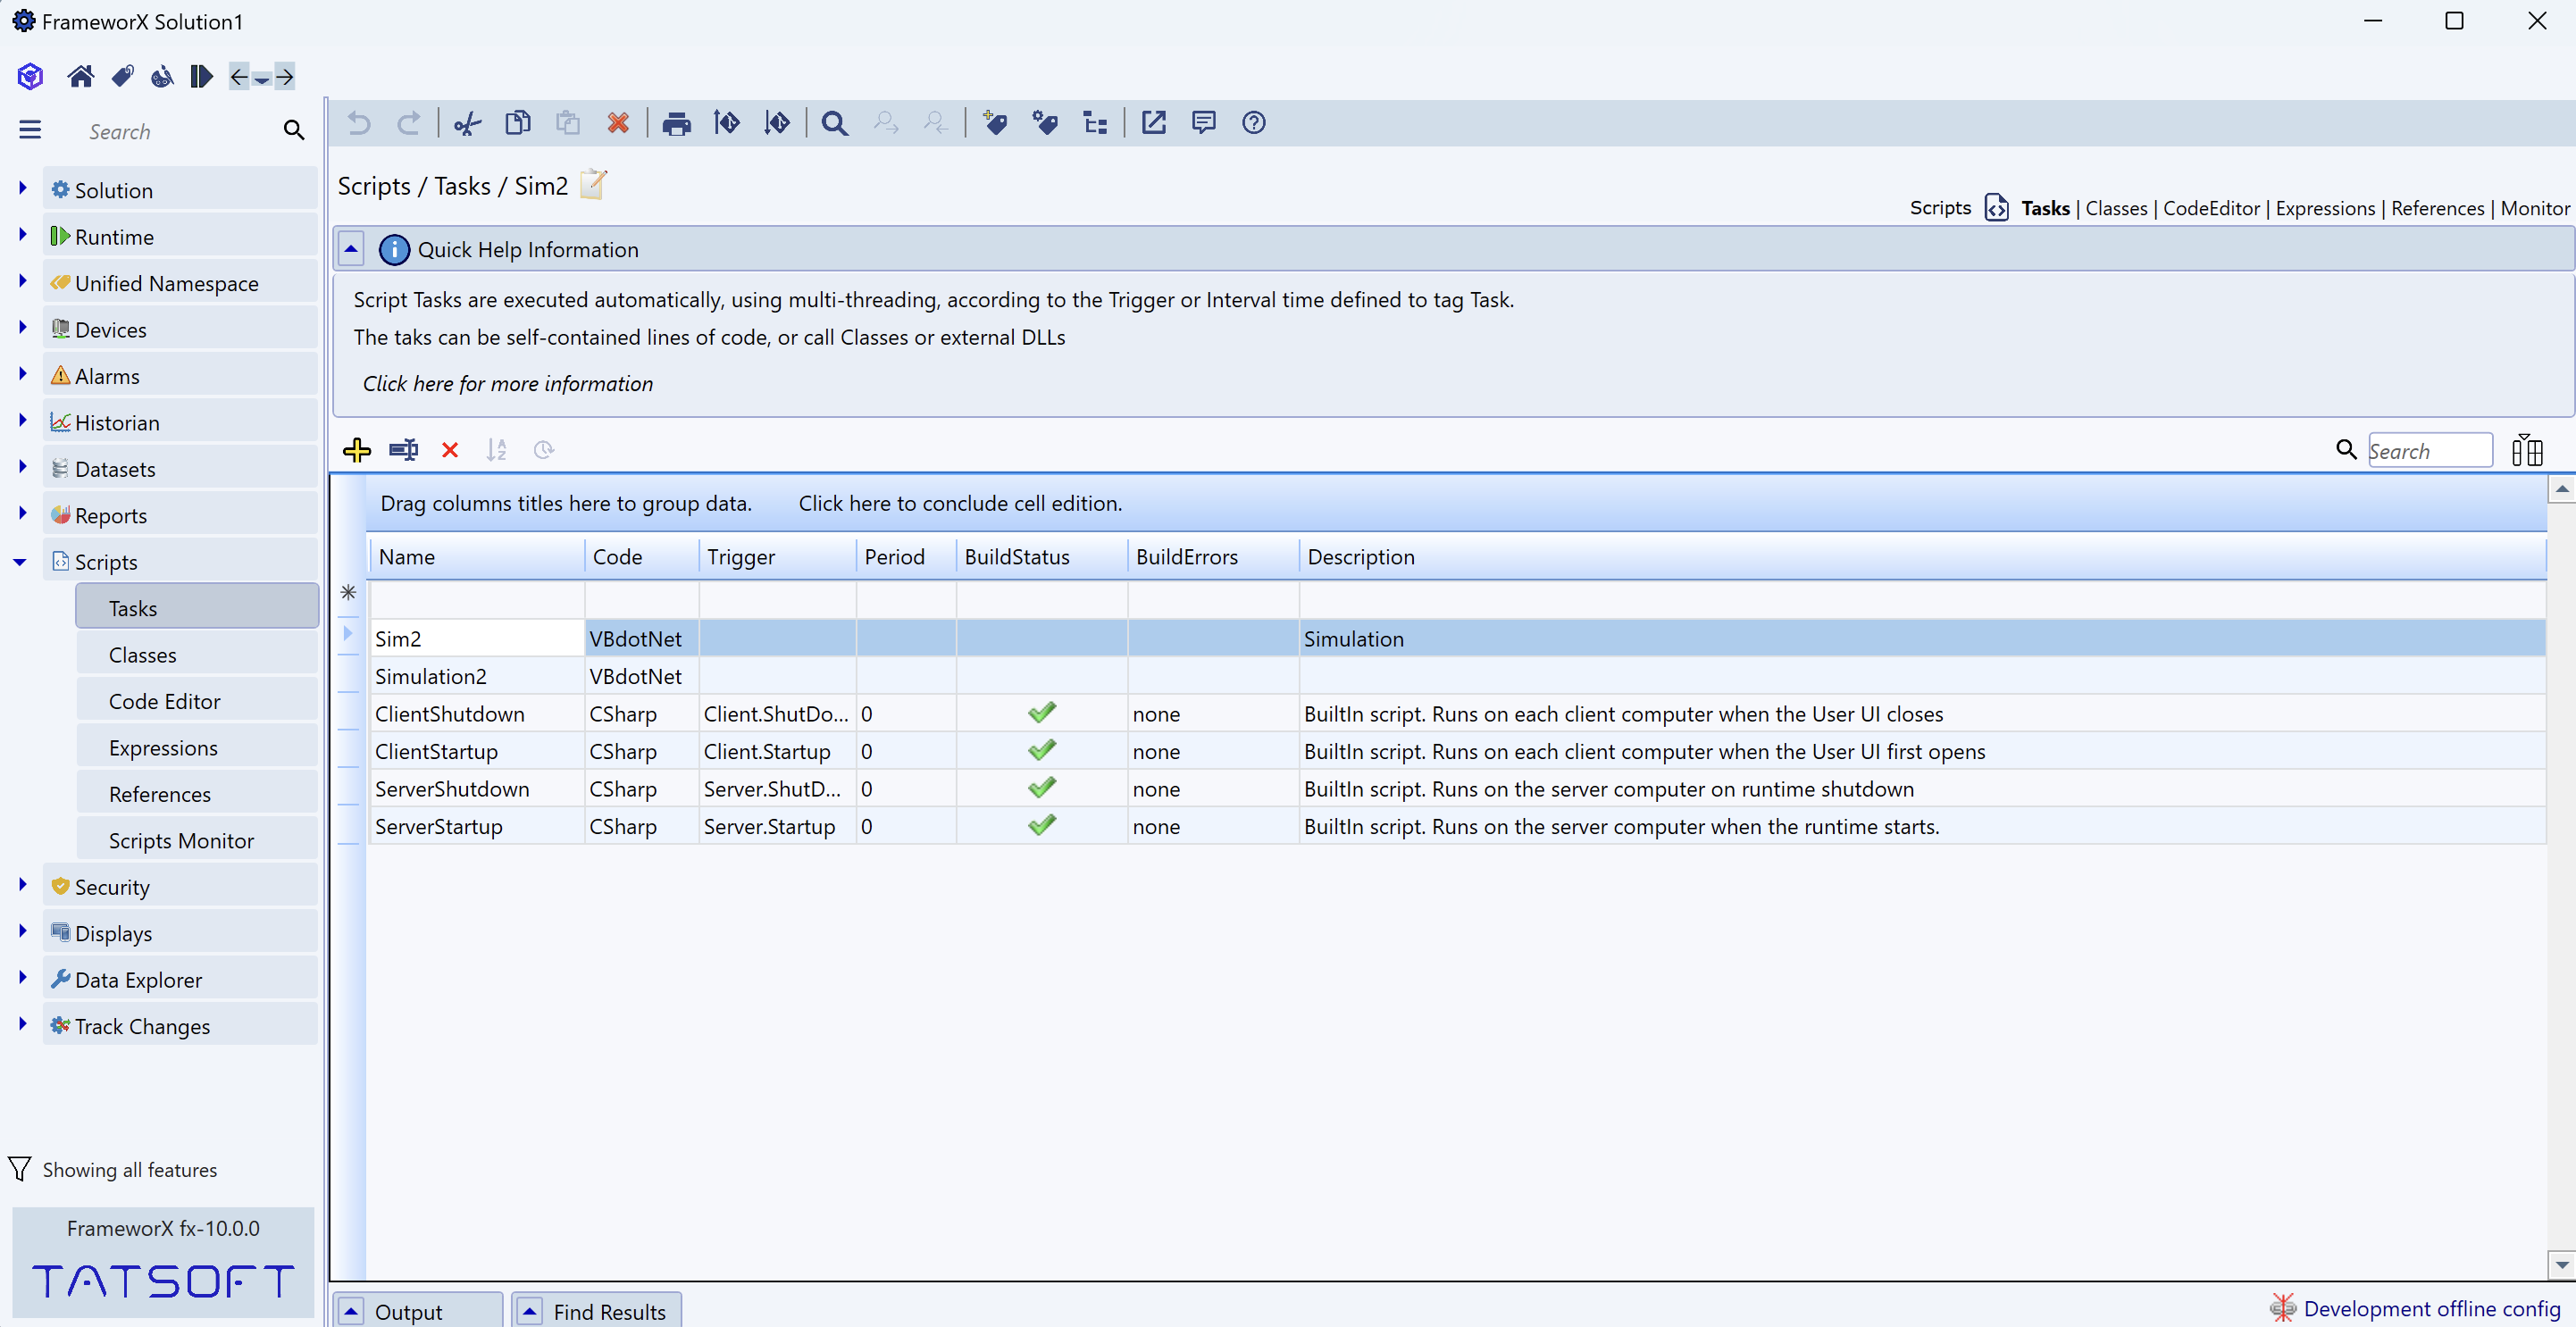Viewport: 2576px width, 1327px height.
Task: Switch to Classes tab at top right
Action: pos(2116,208)
